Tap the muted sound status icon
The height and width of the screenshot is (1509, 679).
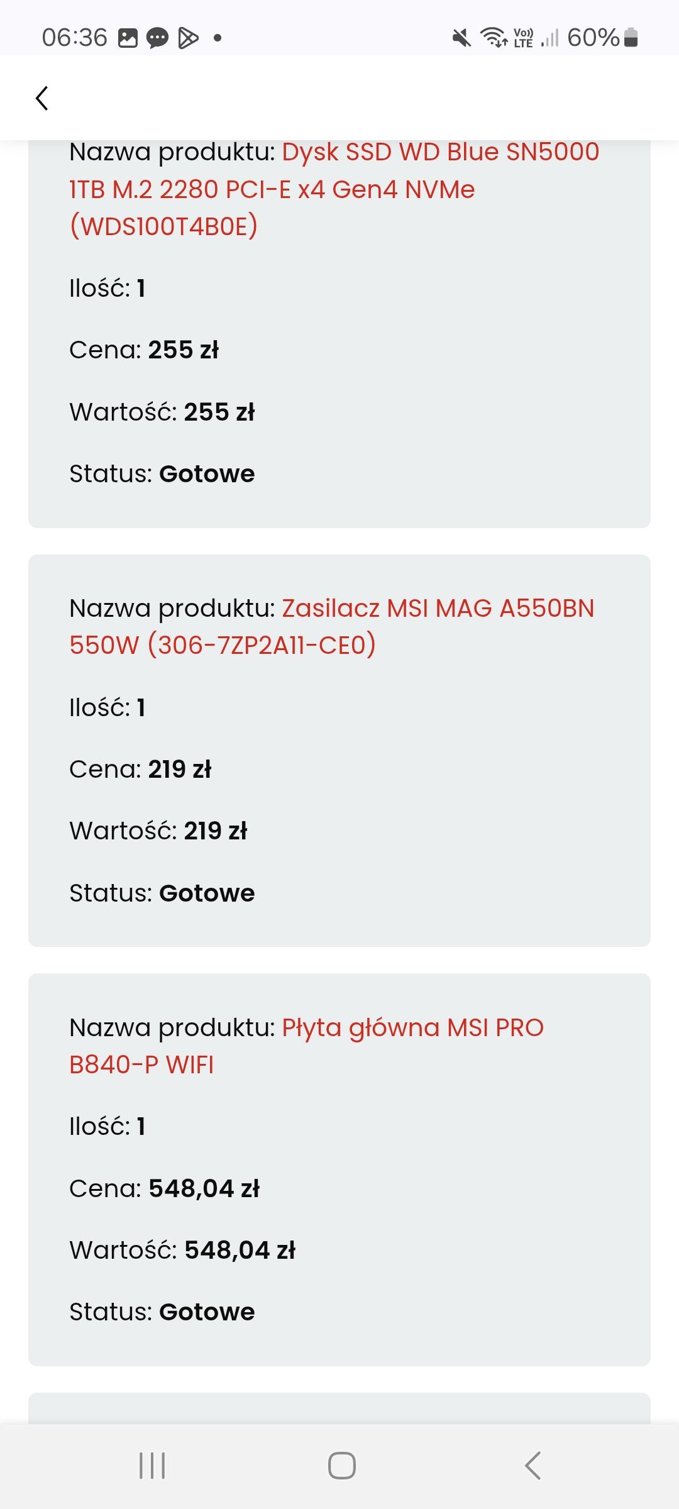click(x=461, y=38)
